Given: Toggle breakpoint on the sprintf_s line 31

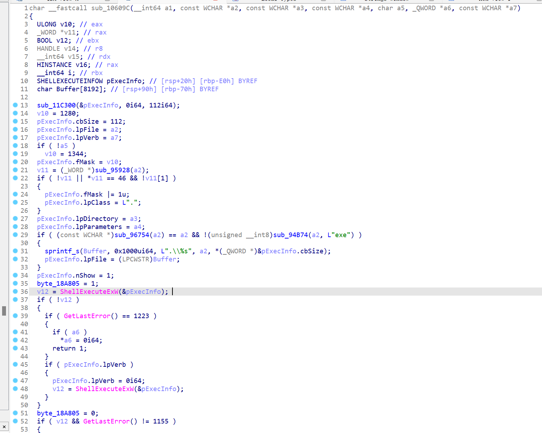Looking at the screenshot, I should click(15, 251).
